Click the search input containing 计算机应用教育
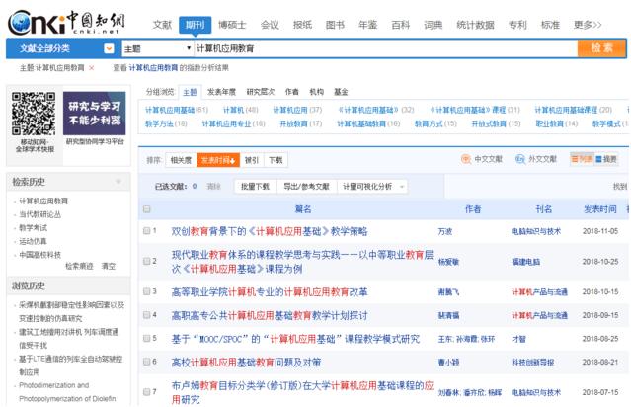 tap(385, 48)
